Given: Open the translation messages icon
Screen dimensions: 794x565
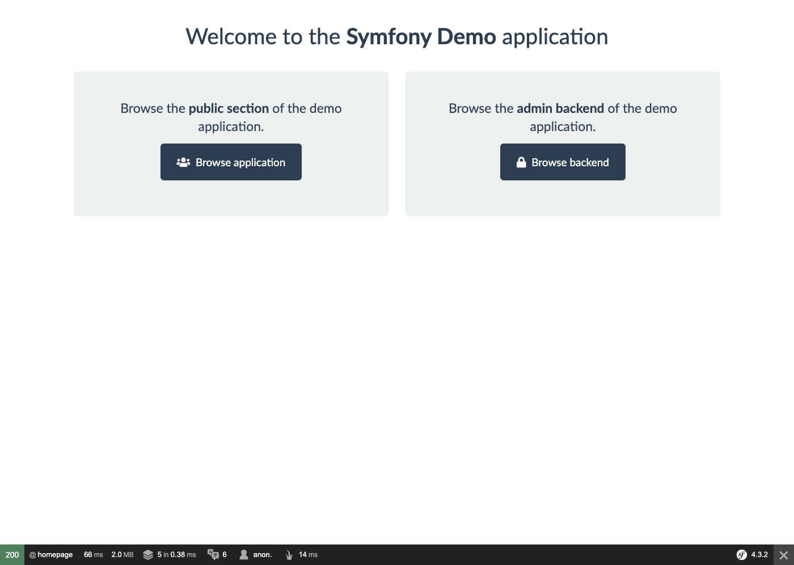Looking at the screenshot, I should pyautogui.click(x=213, y=555).
